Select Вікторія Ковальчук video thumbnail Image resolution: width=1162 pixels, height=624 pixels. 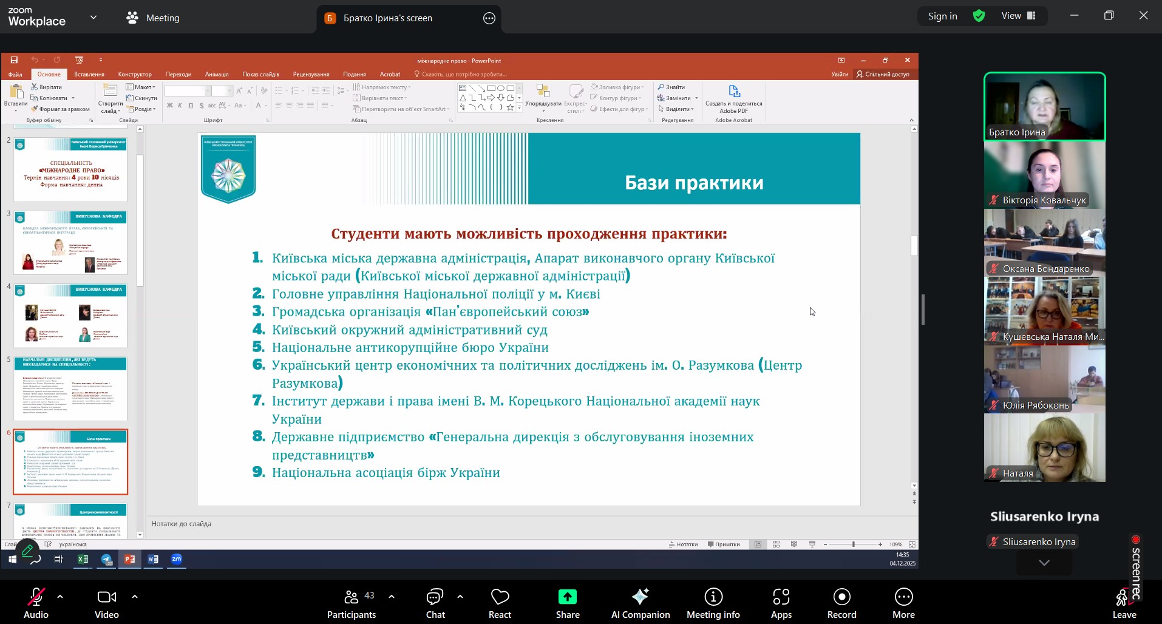point(1044,175)
